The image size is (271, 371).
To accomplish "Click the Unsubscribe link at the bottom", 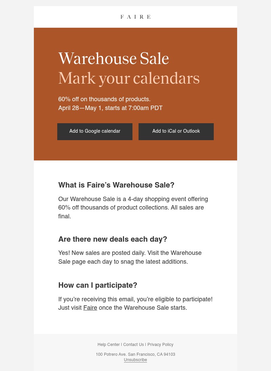I will coord(135,360).
